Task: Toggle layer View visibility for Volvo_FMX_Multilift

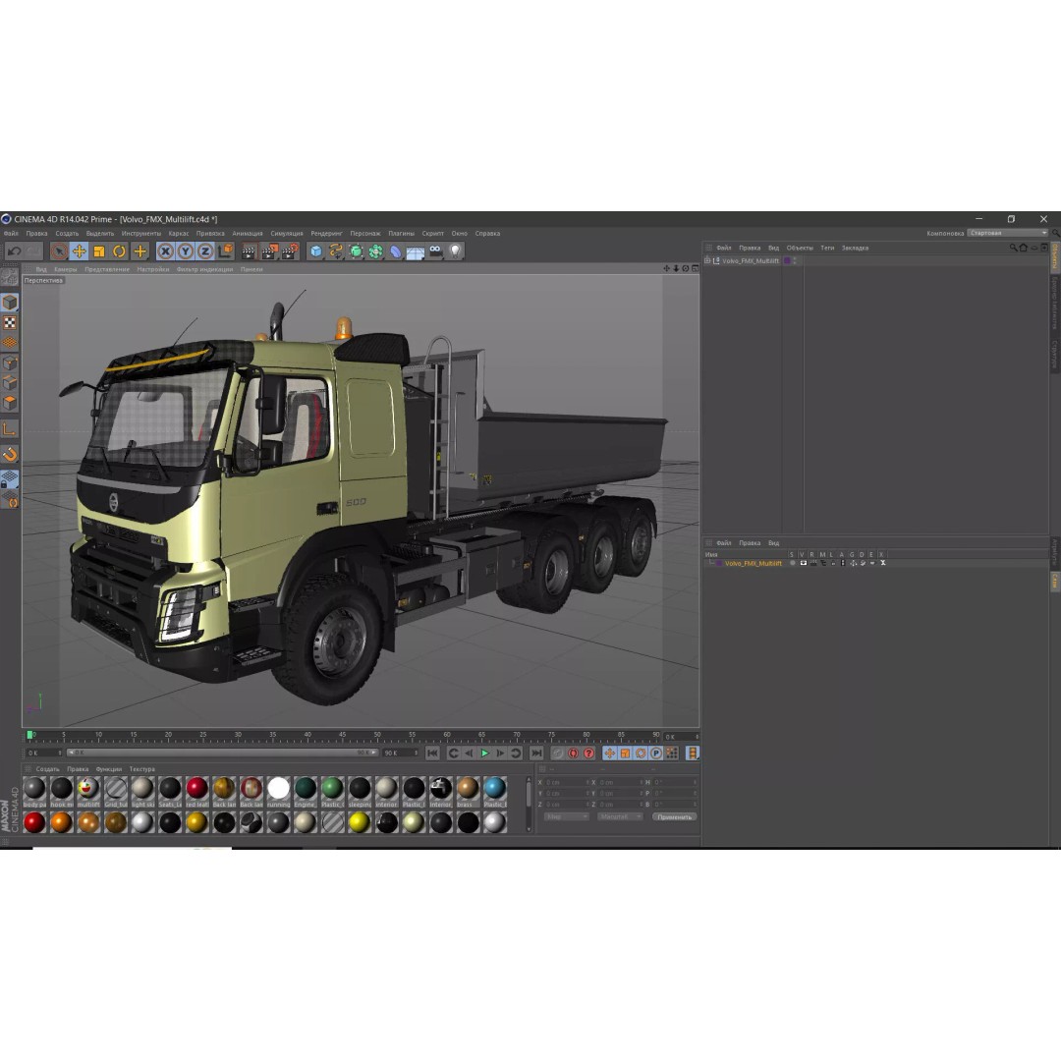Action: (804, 563)
